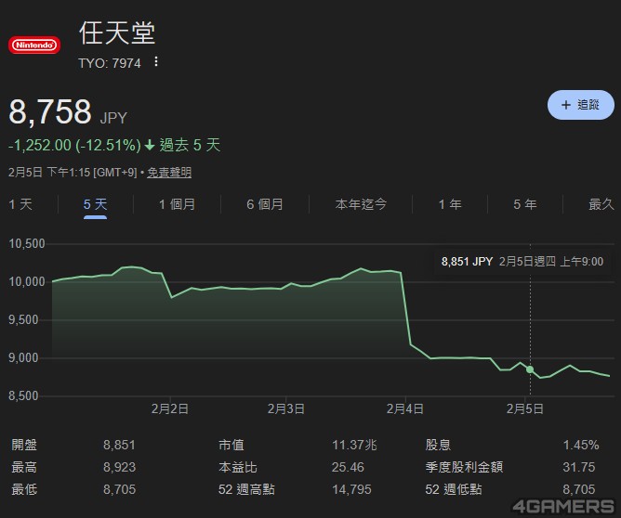Viewport: 621px width, 518px height.
Task: Select the 5 天 time range tab
Action: 95,204
